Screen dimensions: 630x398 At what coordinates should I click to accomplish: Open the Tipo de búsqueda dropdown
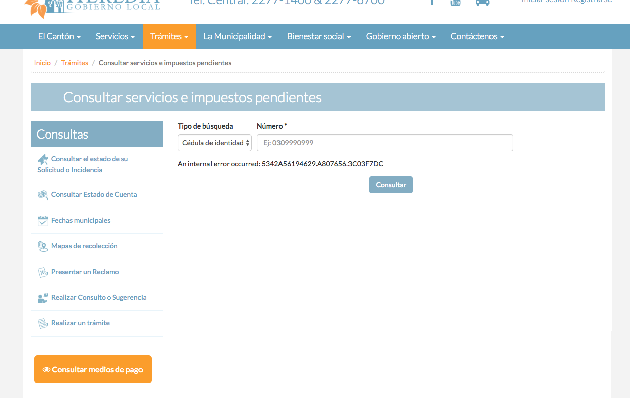(x=215, y=143)
